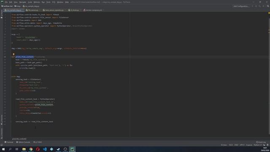This screenshot has height=152, width=270.
Task: Open Opera browser from the taskbar
Action: point(38,149)
